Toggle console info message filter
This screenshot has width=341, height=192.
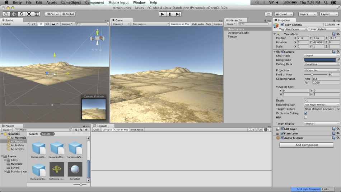tap(252, 129)
